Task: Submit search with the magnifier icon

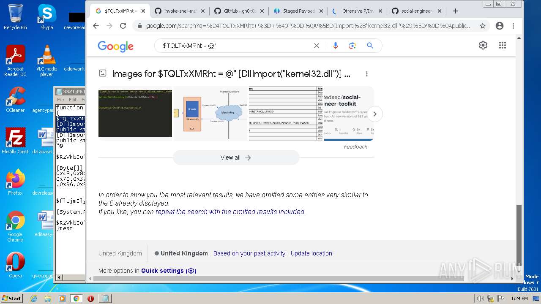Action: pyautogui.click(x=370, y=46)
